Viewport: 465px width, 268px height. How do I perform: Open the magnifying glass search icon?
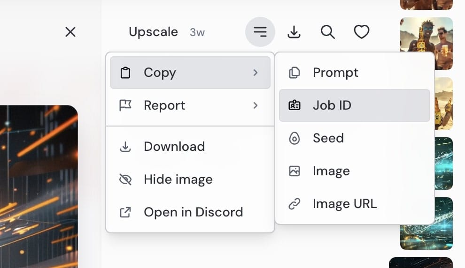pos(328,32)
